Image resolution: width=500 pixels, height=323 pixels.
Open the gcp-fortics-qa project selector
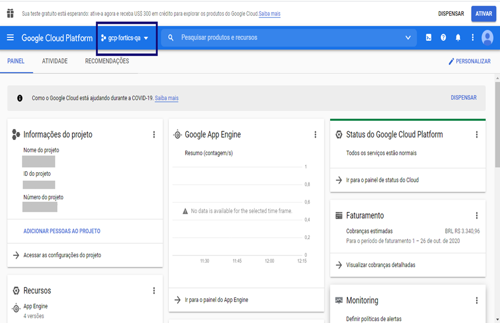pyautogui.click(x=125, y=38)
